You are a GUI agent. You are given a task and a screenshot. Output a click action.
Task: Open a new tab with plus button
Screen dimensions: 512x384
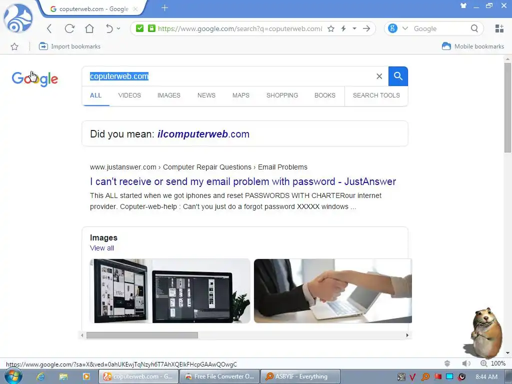(164, 8)
